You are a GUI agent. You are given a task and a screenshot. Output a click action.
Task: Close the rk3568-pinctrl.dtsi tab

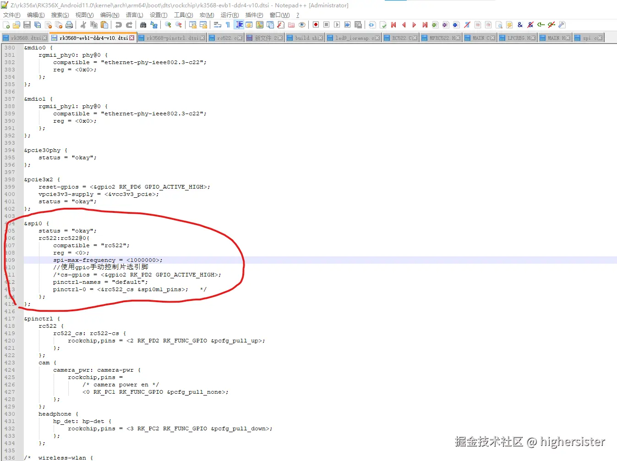point(202,38)
